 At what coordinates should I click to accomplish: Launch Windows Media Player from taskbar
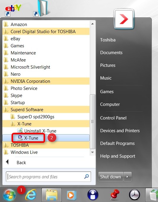[x=71, y=195]
